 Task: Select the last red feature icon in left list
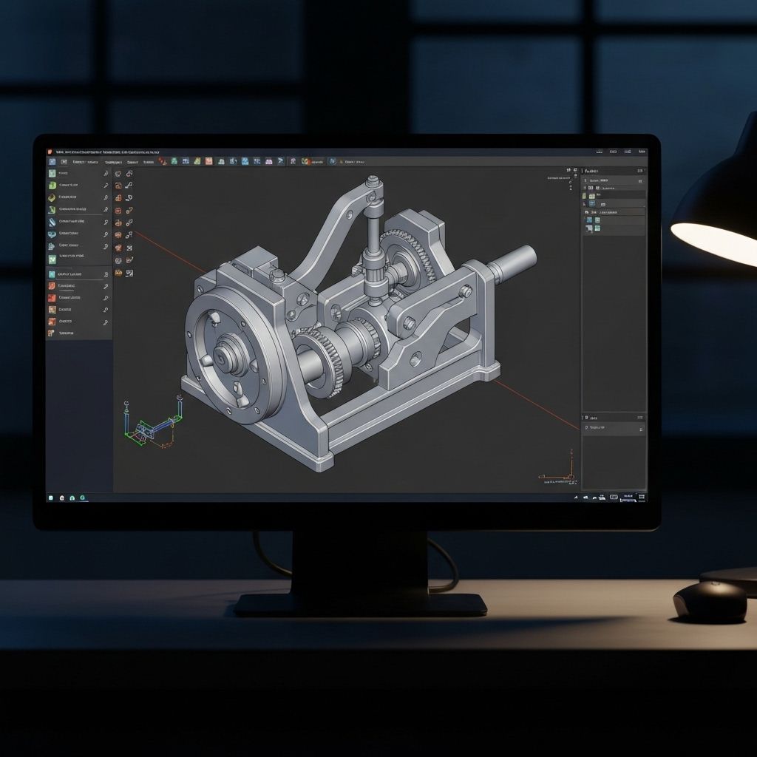pyautogui.click(x=52, y=322)
